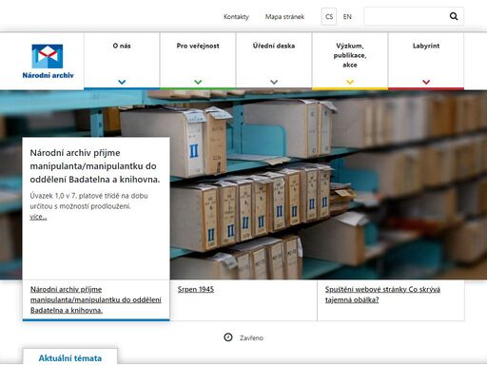The width and height of the screenshot is (487, 365).
Task: Open Spuštění webové stránky Co skrývá tajemná obálka
Action: coord(382,295)
